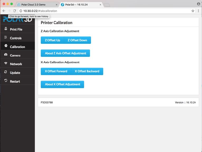The image size is (202, 152).
Task: Click the Network wifi icon
Action: pos(6,64)
